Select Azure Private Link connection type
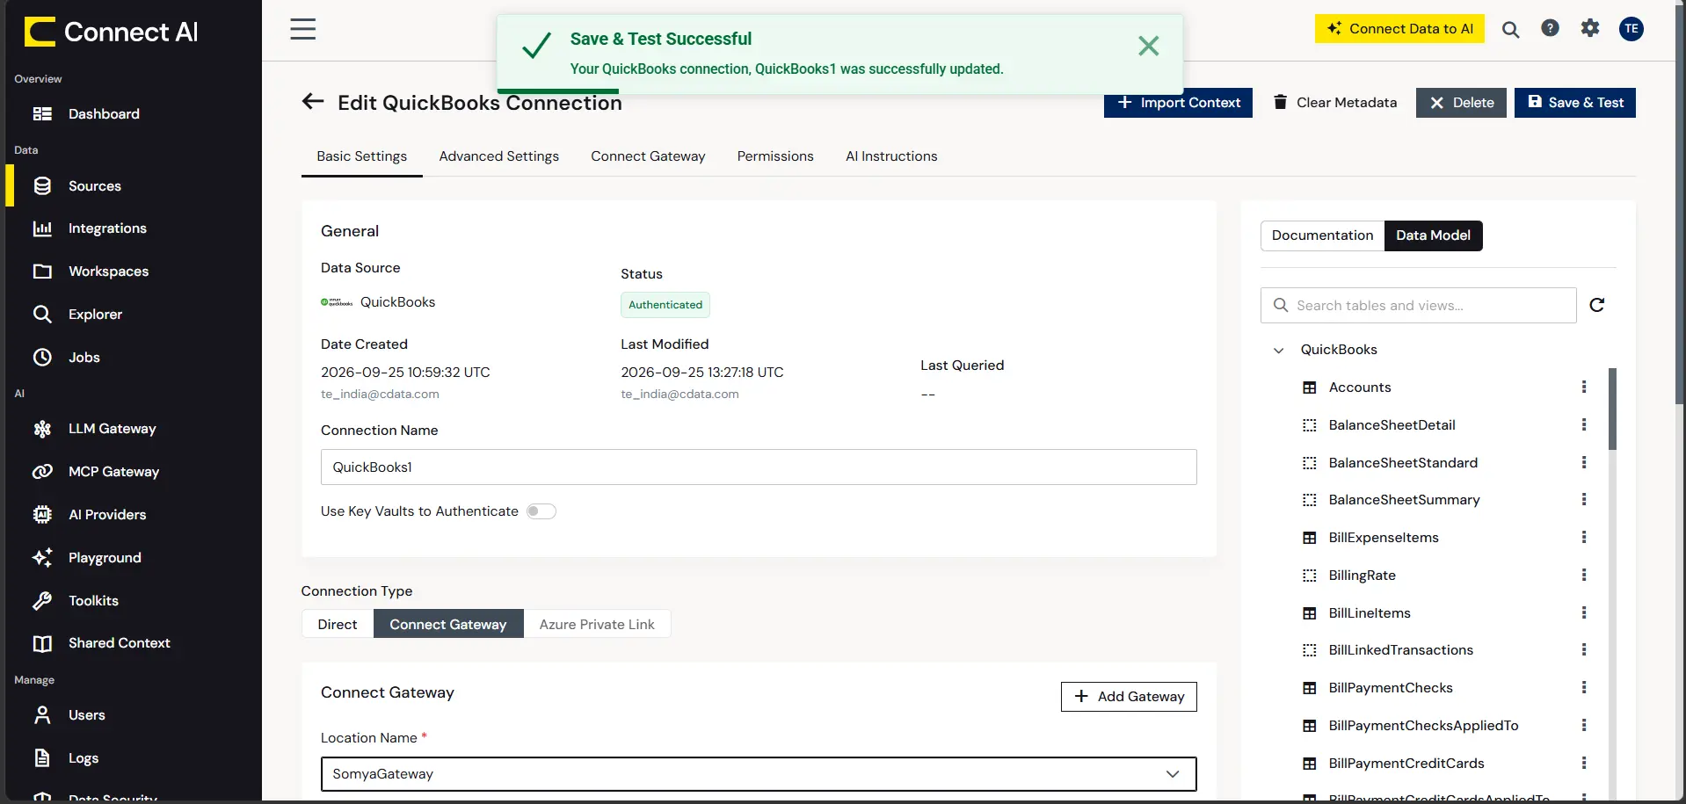Screen dimensions: 1686x804 tap(597, 624)
